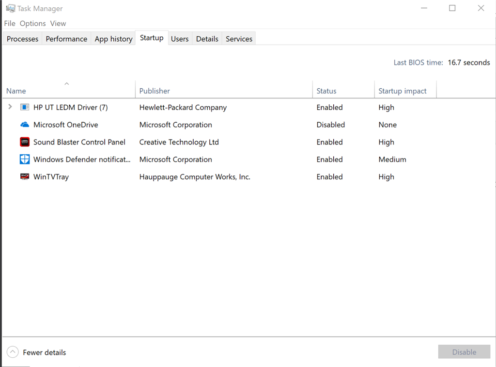Click the Enabled status of WinTVTray

click(x=329, y=176)
